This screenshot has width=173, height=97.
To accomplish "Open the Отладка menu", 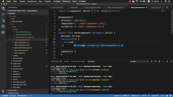I will pos(57,1).
